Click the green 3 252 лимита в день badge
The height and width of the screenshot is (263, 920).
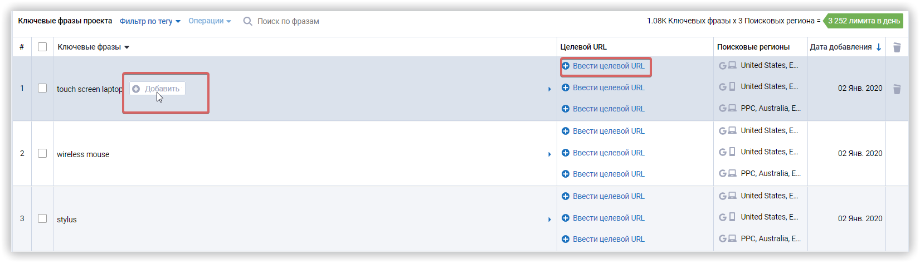863,21
